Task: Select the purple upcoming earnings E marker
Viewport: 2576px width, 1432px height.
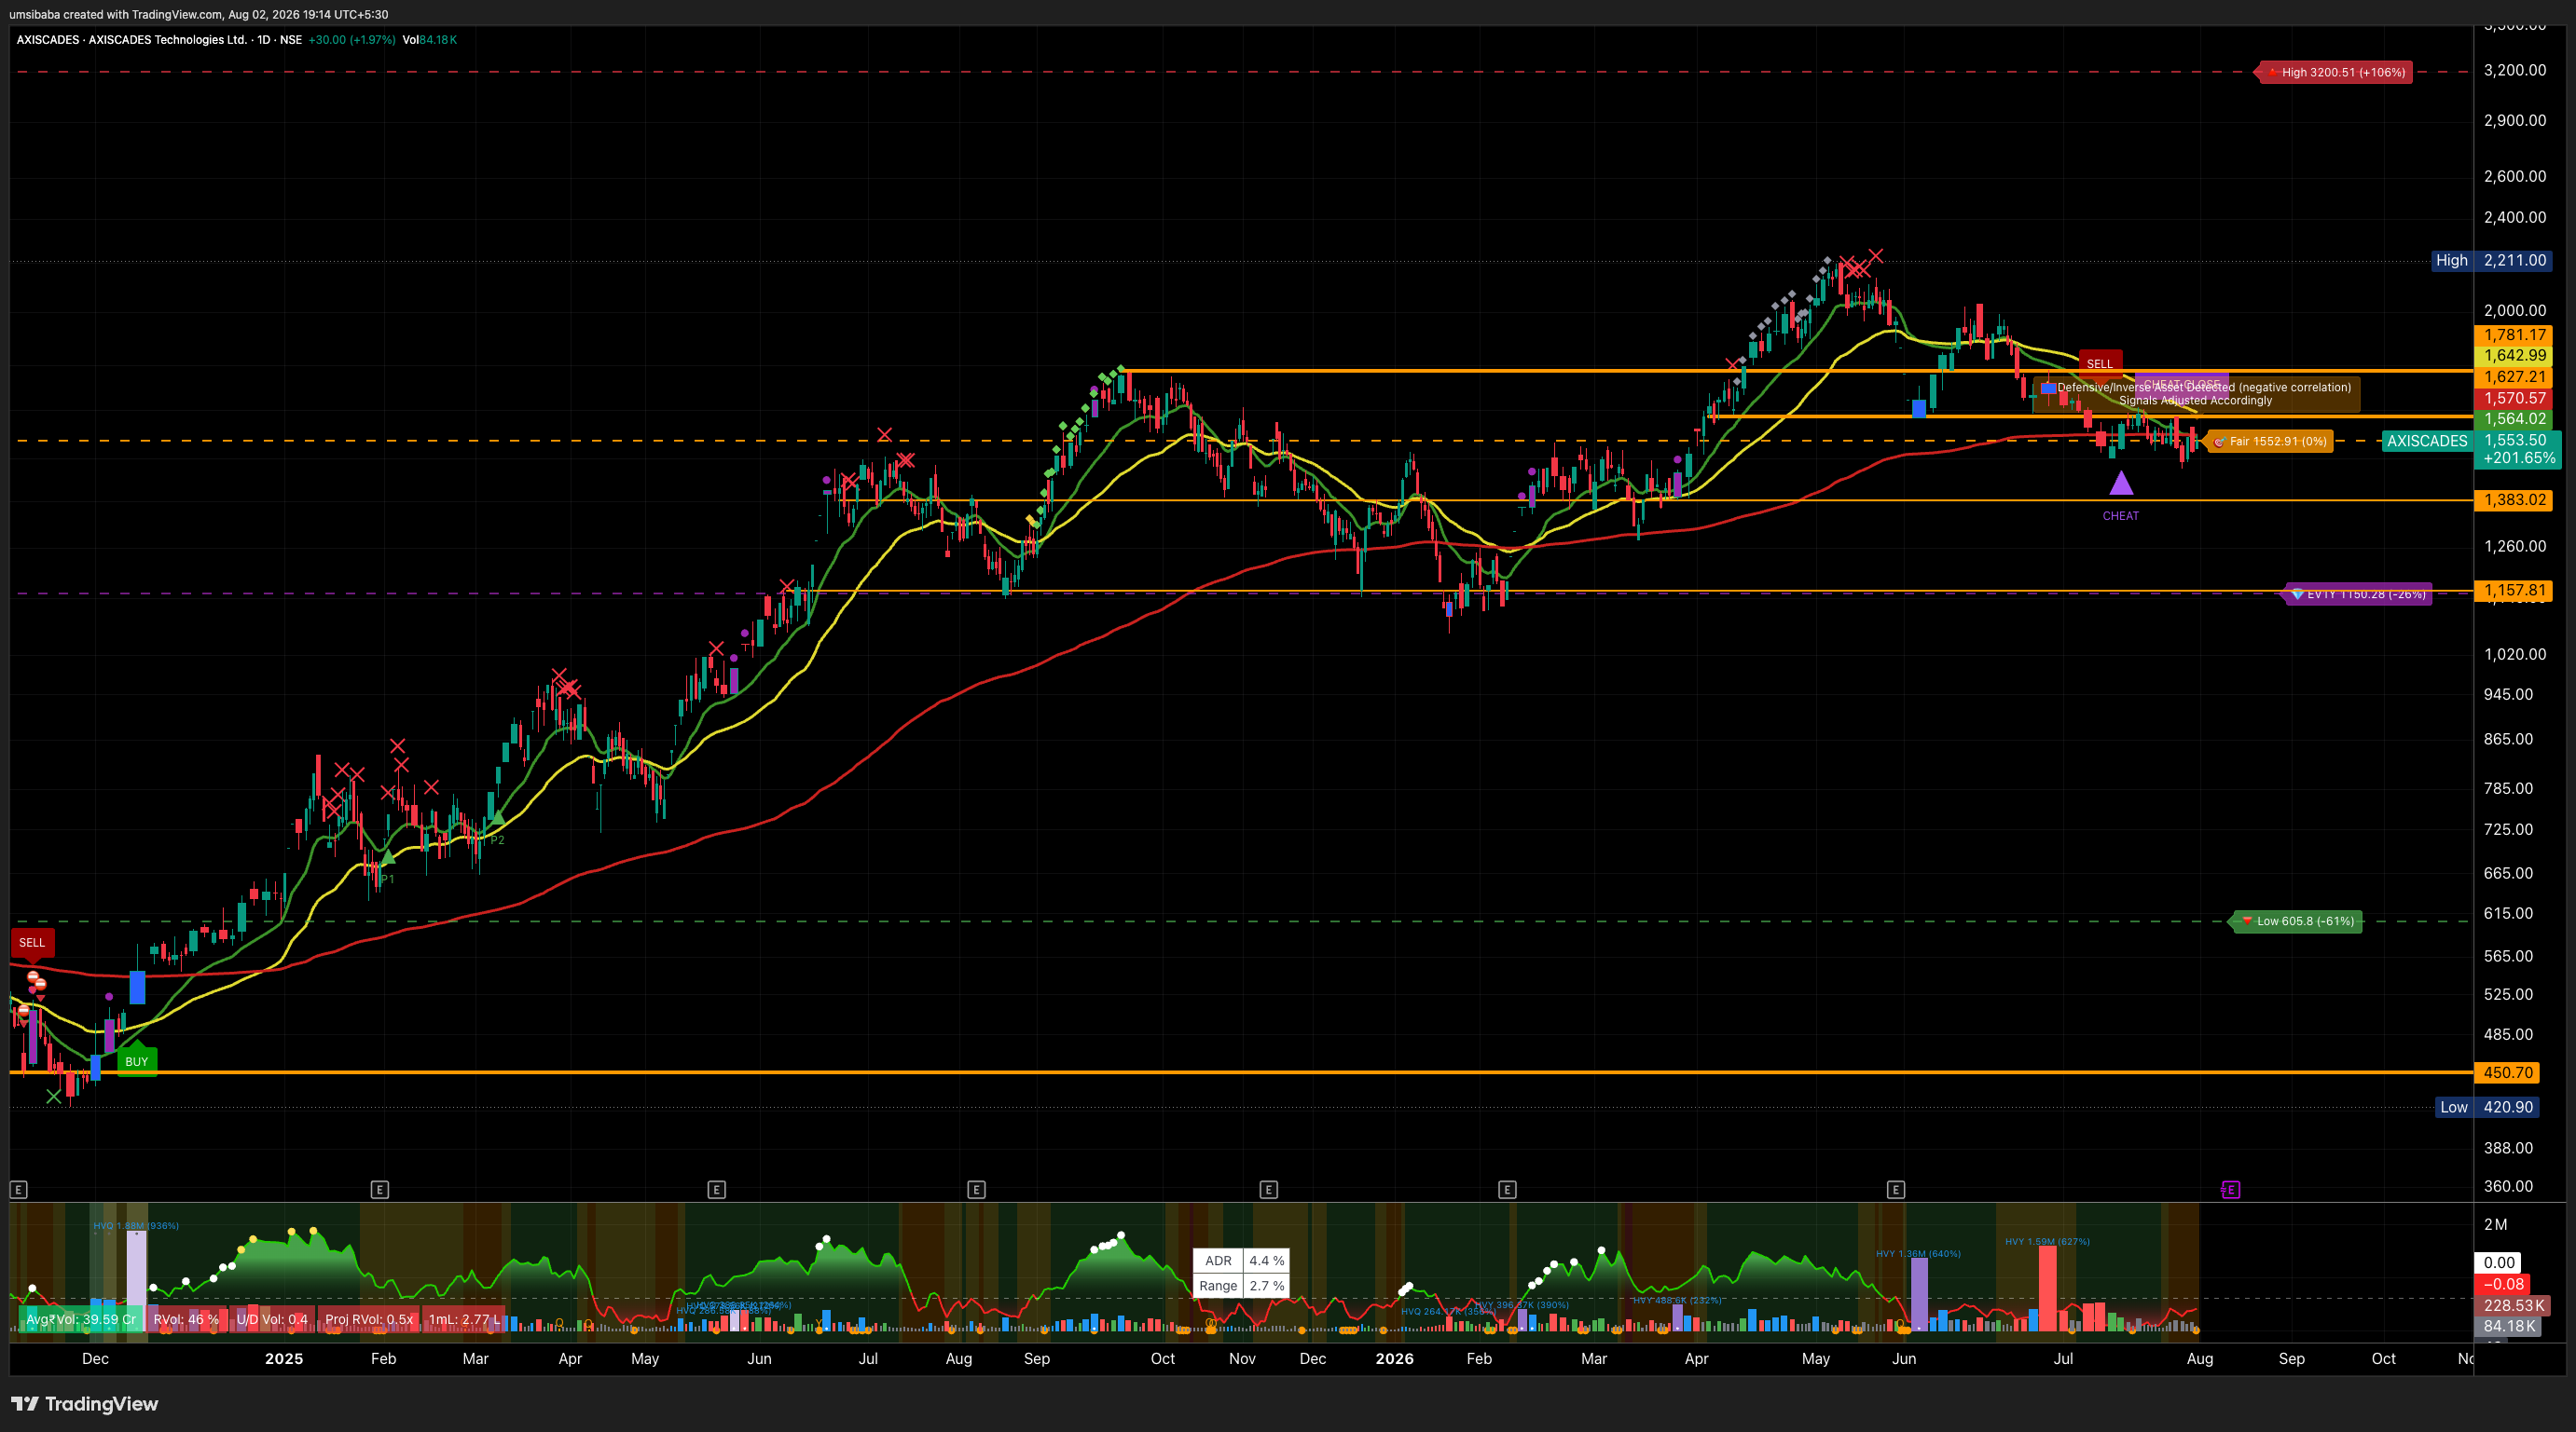Action: [x=2230, y=1189]
